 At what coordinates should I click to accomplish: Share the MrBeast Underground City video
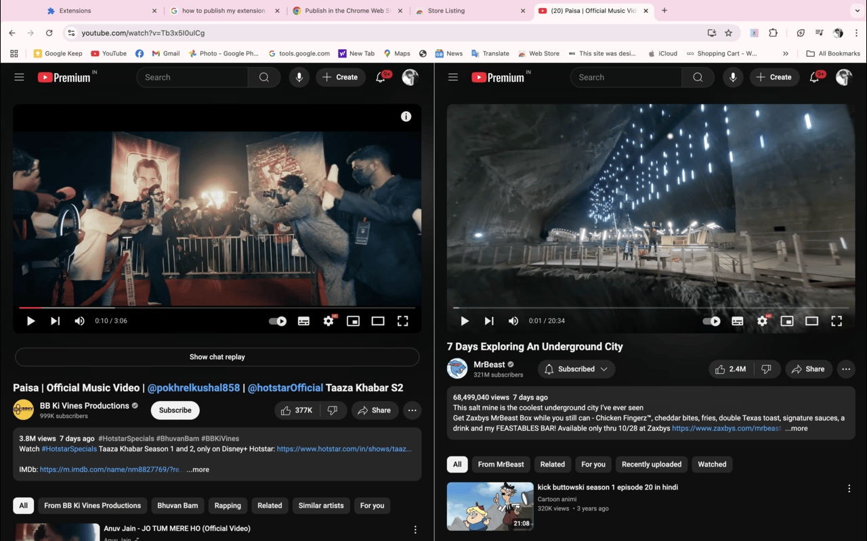808,369
